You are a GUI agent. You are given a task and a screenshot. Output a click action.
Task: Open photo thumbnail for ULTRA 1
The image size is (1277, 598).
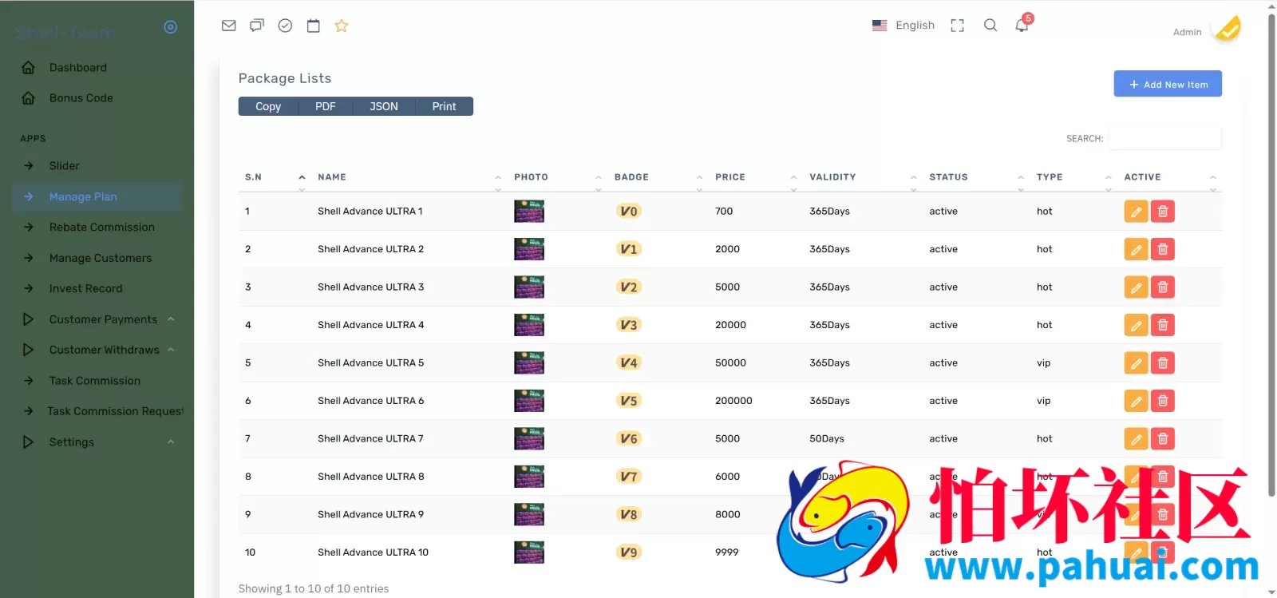pos(529,212)
